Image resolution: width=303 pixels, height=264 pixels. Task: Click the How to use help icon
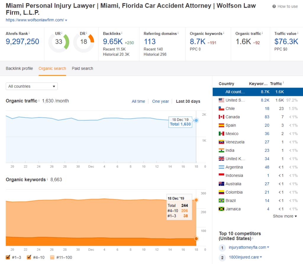pos(274,7)
